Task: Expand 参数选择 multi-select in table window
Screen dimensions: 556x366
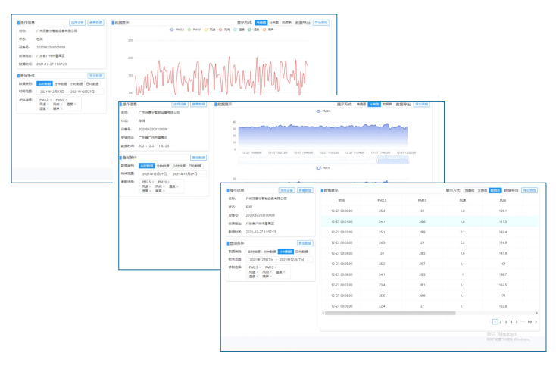Action: pyautogui.click(x=283, y=273)
